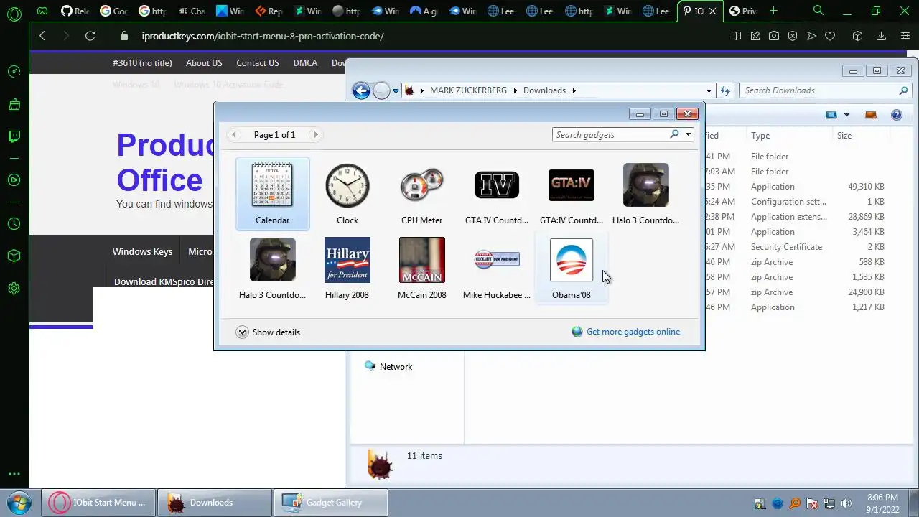919x517 pixels.
Task: Sort by the Type column header
Action: [x=788, y=136]
